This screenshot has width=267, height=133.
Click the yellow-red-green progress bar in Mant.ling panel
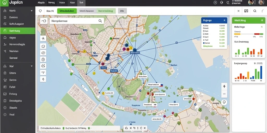pyautogui.click(x=248, y=34)
